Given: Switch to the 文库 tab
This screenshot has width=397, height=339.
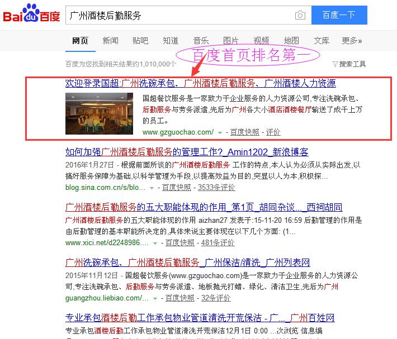Looking at the screenshot, I should [x=322, y=41].
